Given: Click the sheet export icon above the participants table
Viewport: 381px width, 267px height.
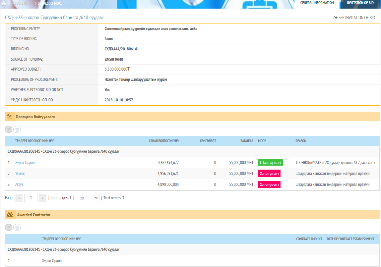Looking at the screenshot, I should (17, 130).
